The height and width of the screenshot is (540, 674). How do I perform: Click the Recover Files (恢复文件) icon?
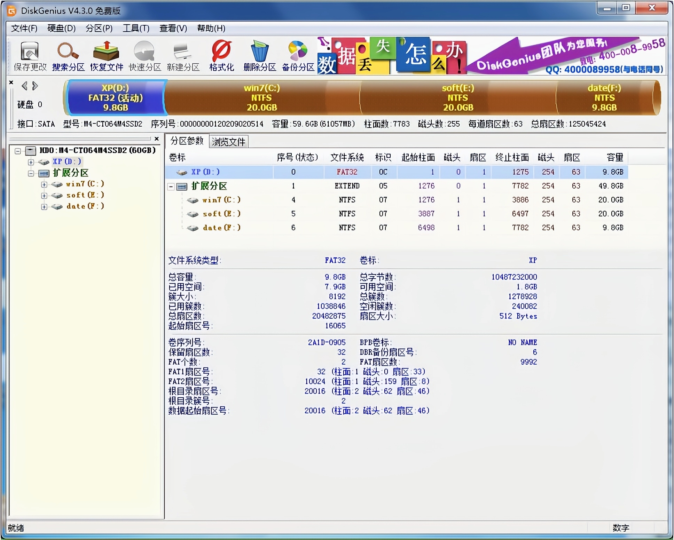coord(106,51)
